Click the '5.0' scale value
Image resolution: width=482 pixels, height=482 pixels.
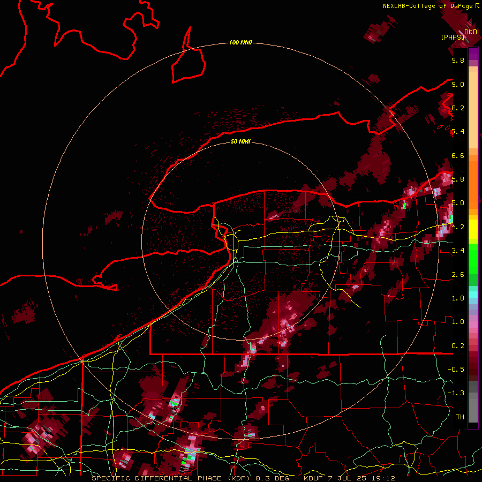(x=458, y=203)
